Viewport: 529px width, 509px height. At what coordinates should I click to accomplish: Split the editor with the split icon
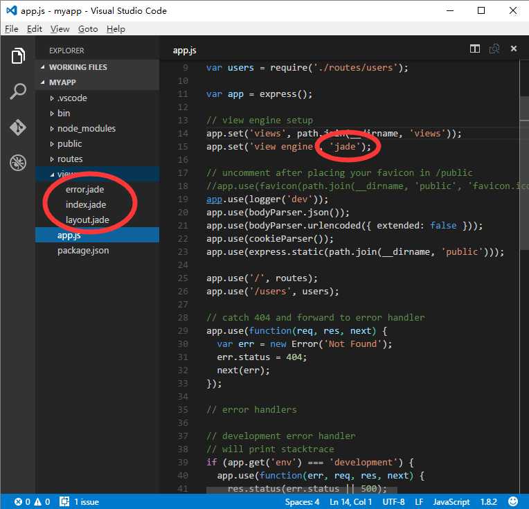(x=475, y=49)
